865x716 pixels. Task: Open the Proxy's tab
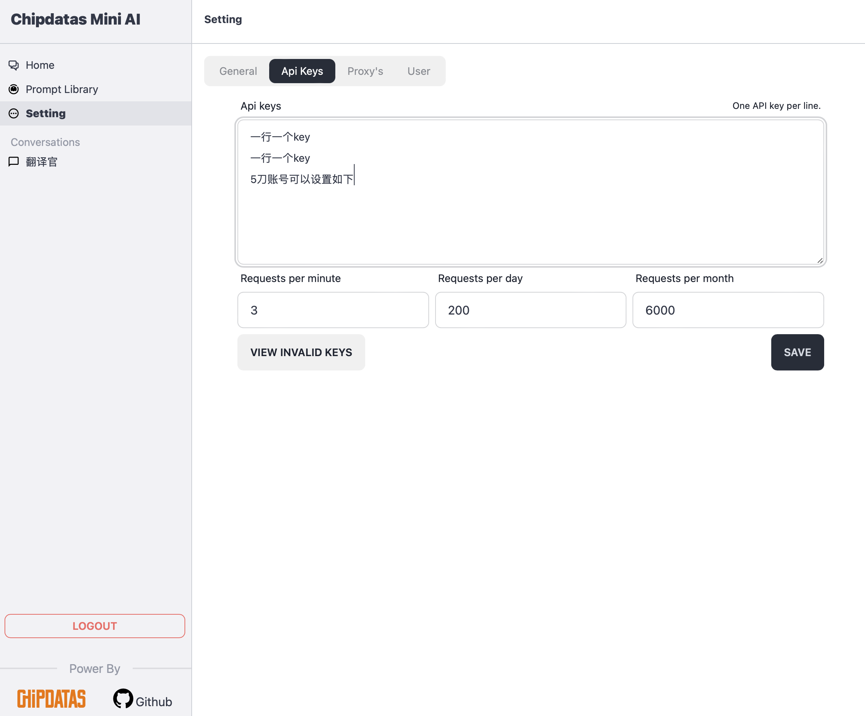pos(365,71)
